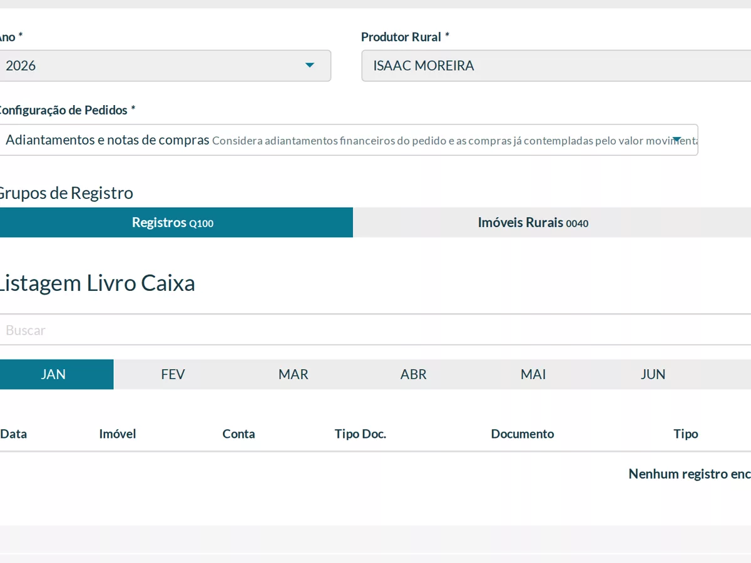Select the MAI month tab
Image resolution: width=751 pixels, height=563 pixels.
tap(533, 374)
